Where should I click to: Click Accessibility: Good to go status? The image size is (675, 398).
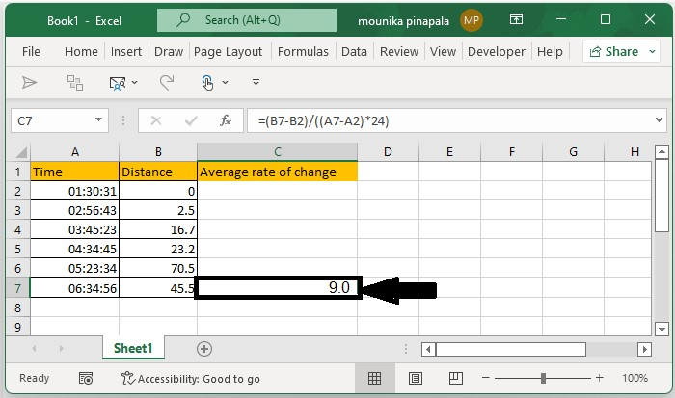coord(191,378)
